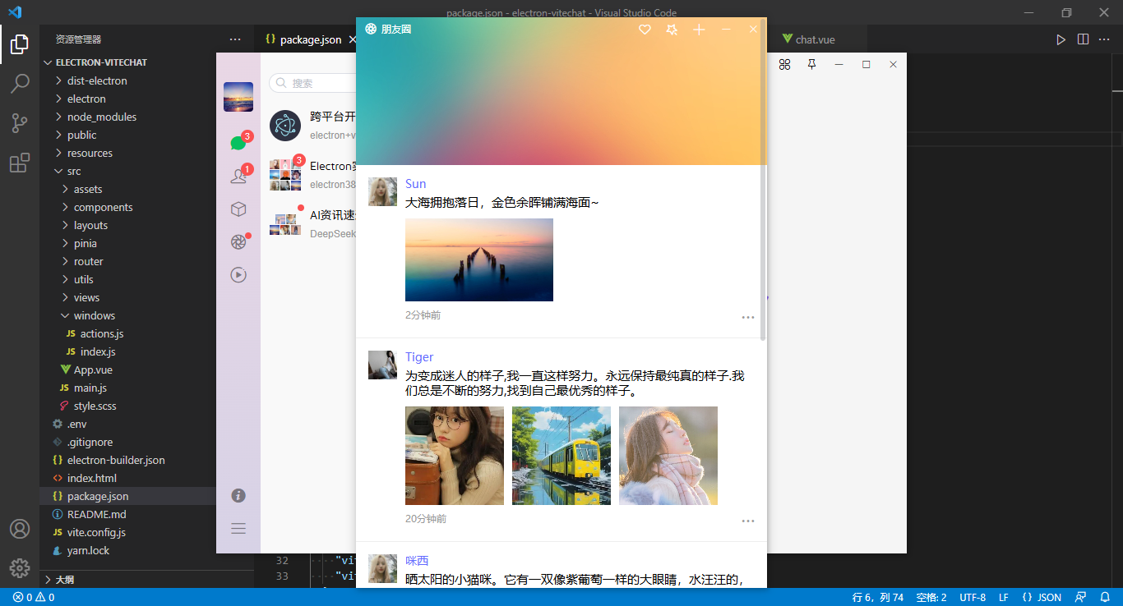The height and width of the screenshot is (606, 1123).
Task: Select the package.json editor tab
Action: 311,38
